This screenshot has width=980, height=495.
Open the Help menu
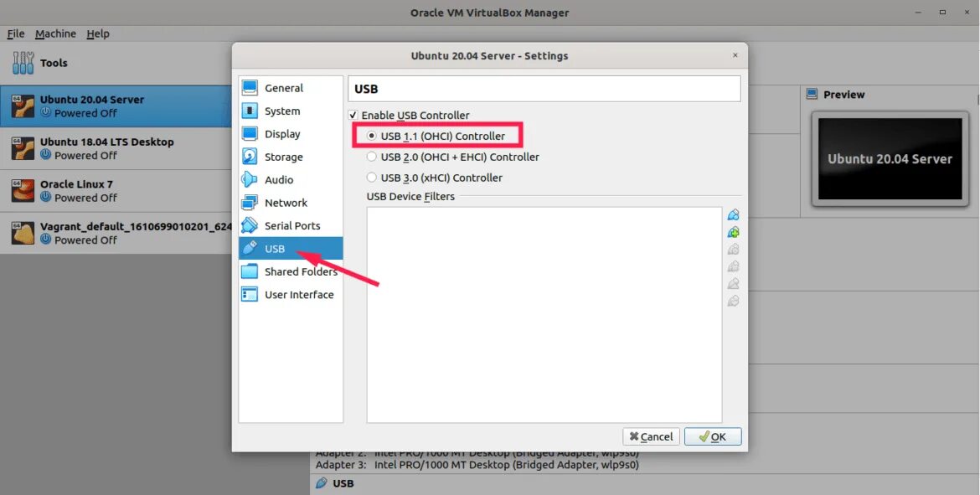98,34
